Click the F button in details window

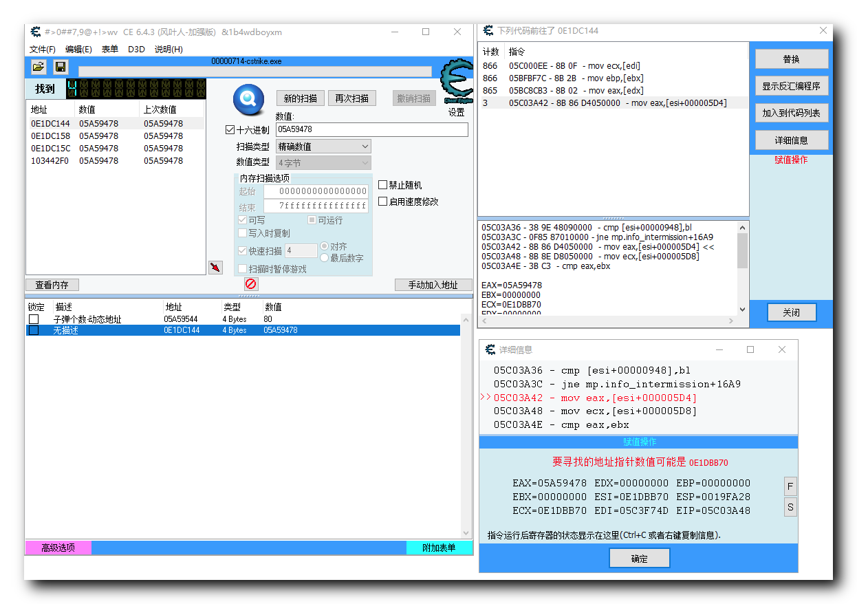[790, 486]
